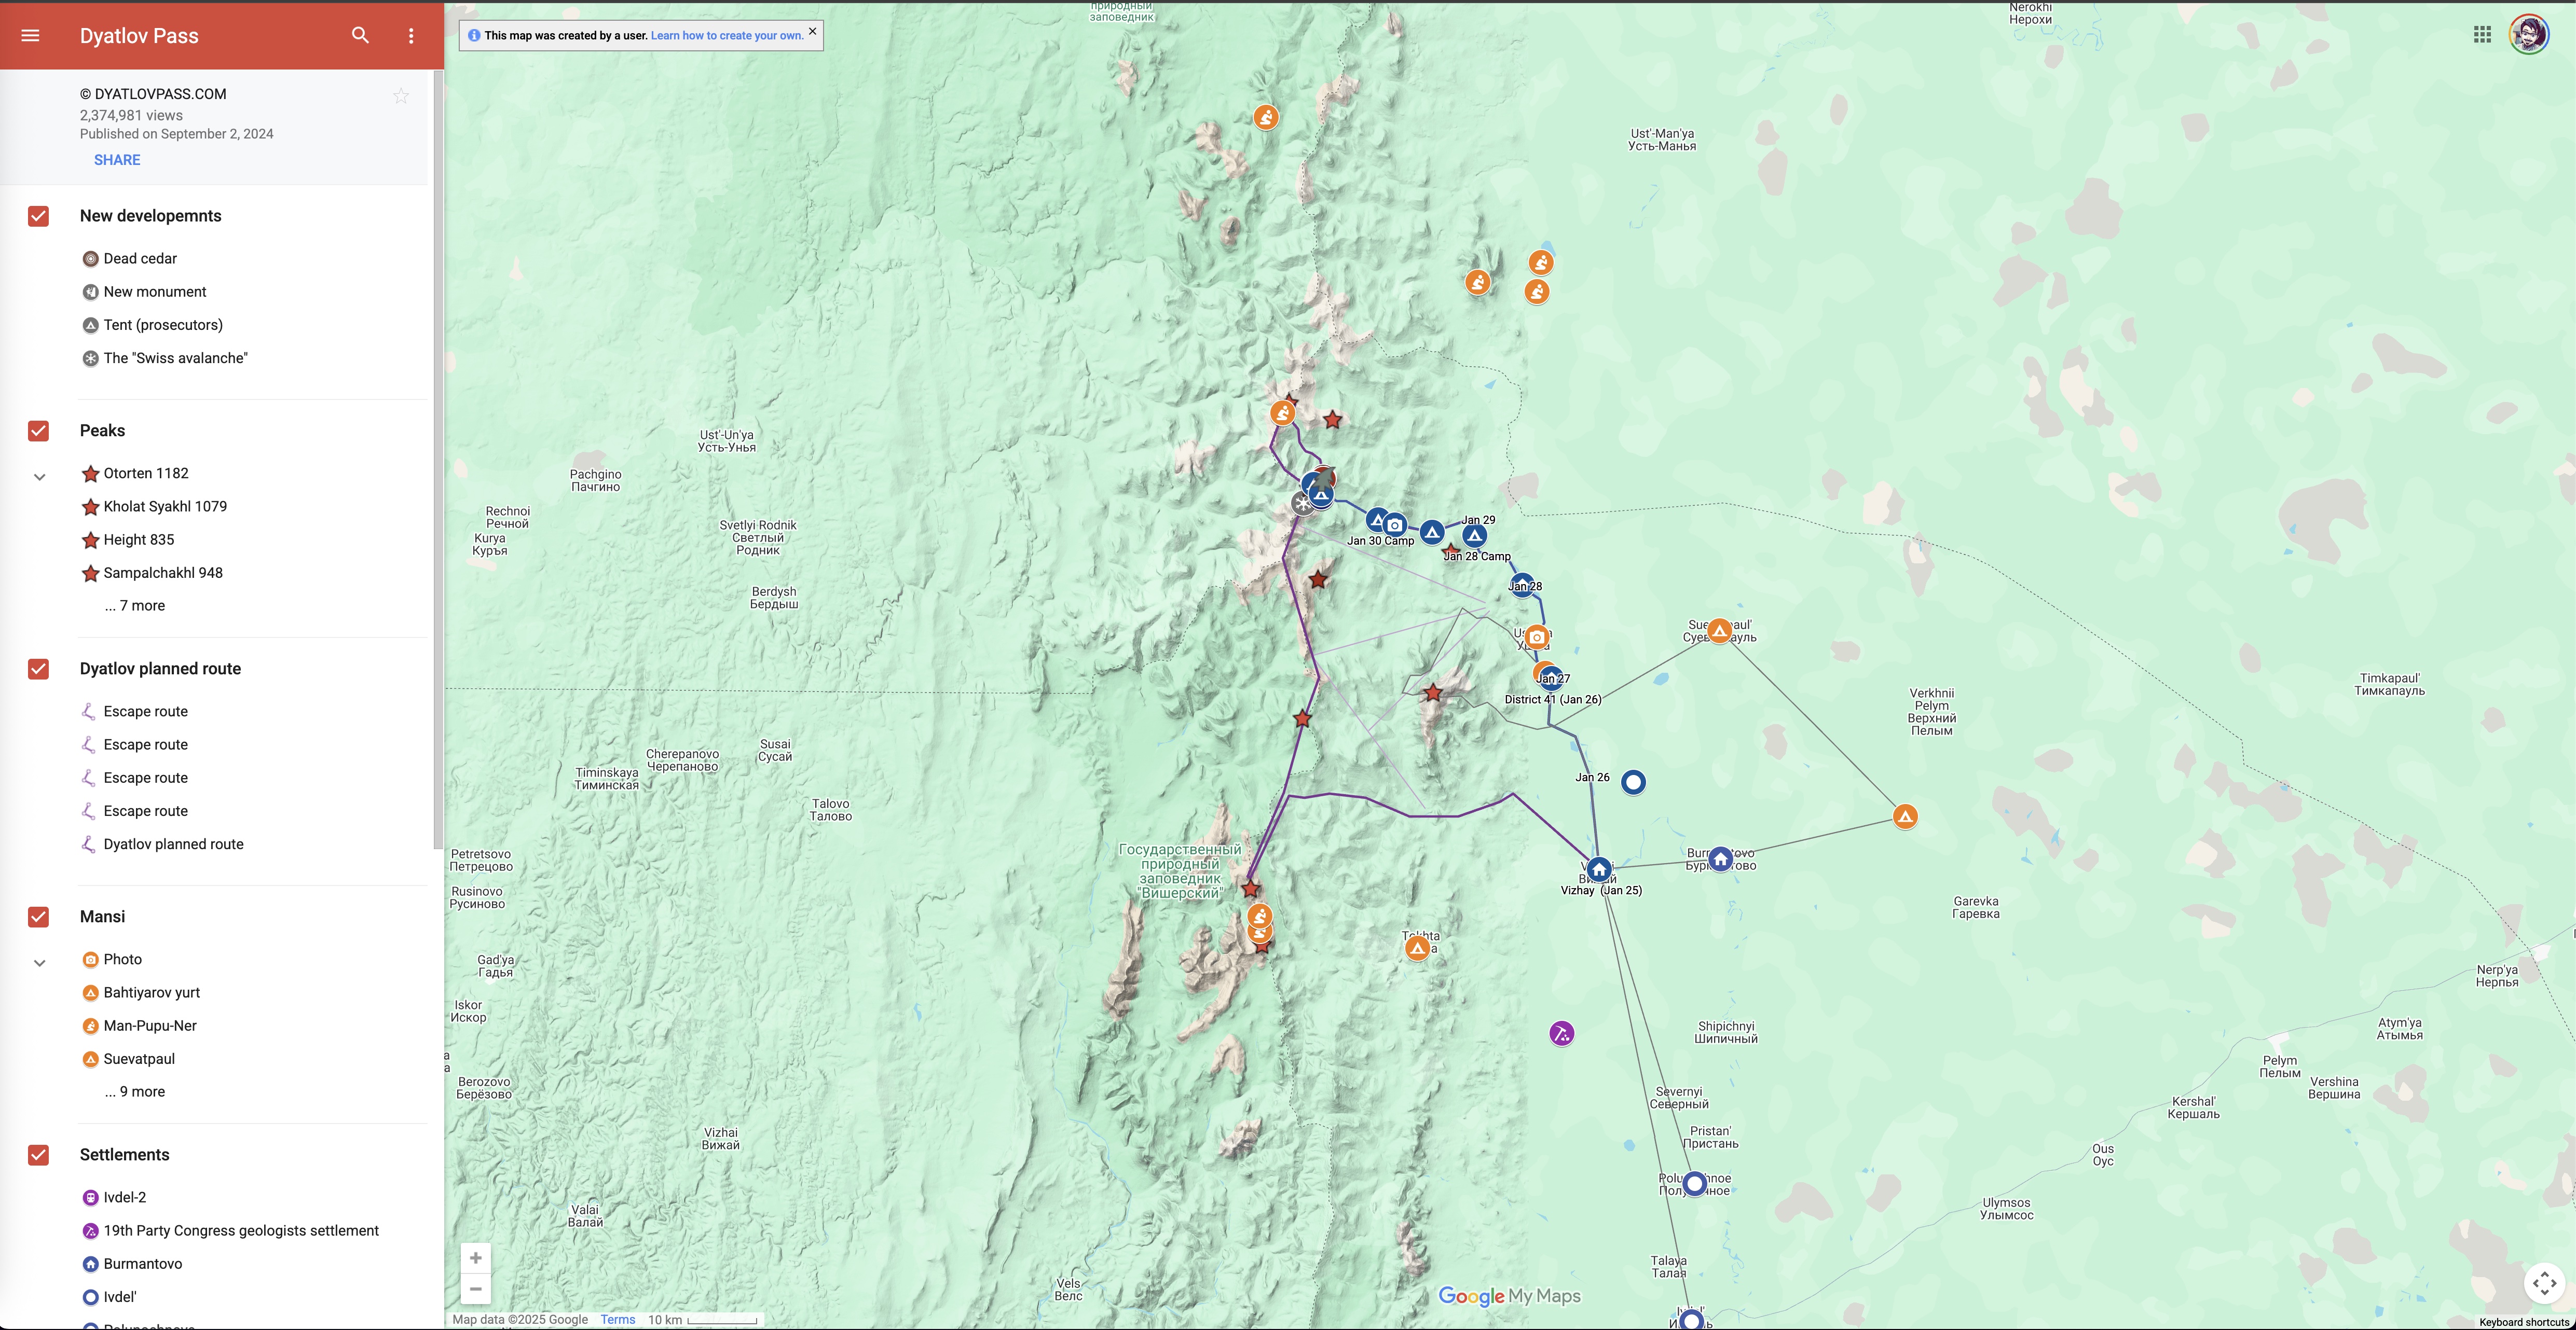The height and width of the screenshot is (1330, 2576).
Task: Select The "Swiss avalanche" legend item
Action: (x=175, y=358)
